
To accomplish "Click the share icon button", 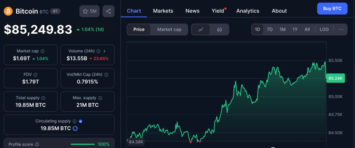I will point(109,11).
